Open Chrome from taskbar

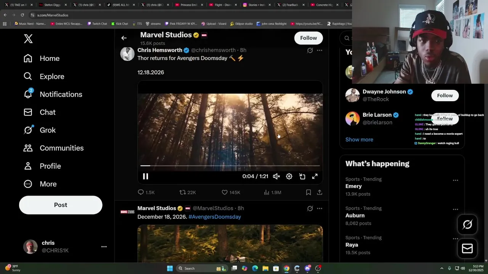[286, 268]
